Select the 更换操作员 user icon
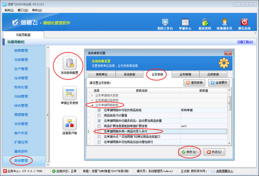The width and height of the screenshot is (259, 176). pos(224,22)
